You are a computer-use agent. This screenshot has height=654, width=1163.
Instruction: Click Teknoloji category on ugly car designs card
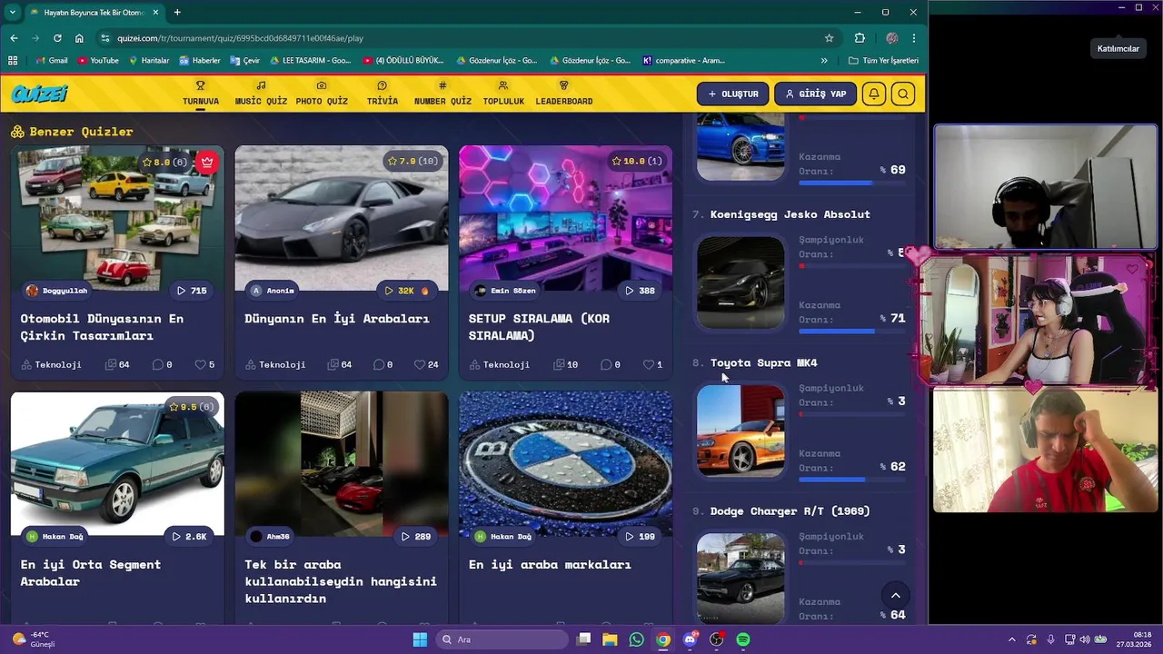[52, 364]
